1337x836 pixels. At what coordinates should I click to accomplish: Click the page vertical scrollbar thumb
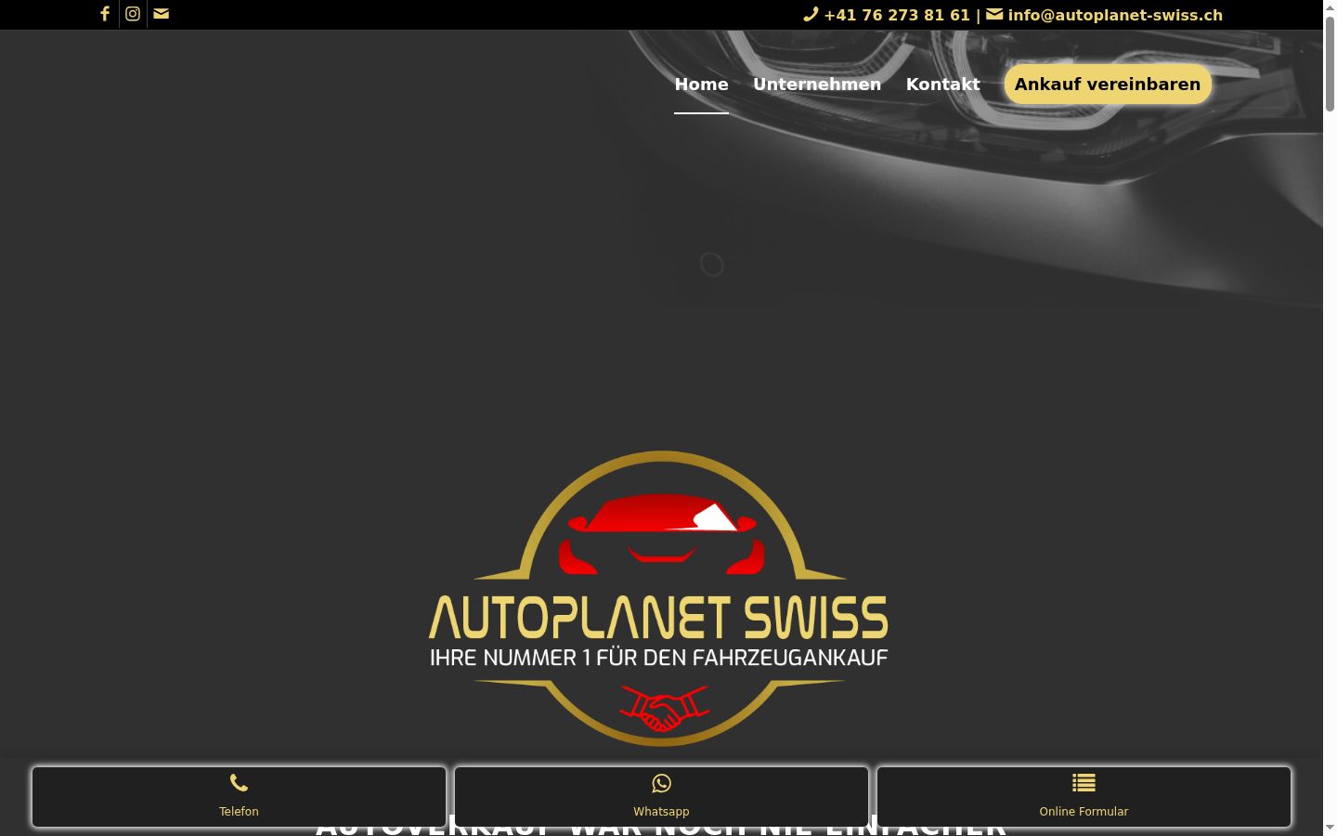coord(1330,62)
